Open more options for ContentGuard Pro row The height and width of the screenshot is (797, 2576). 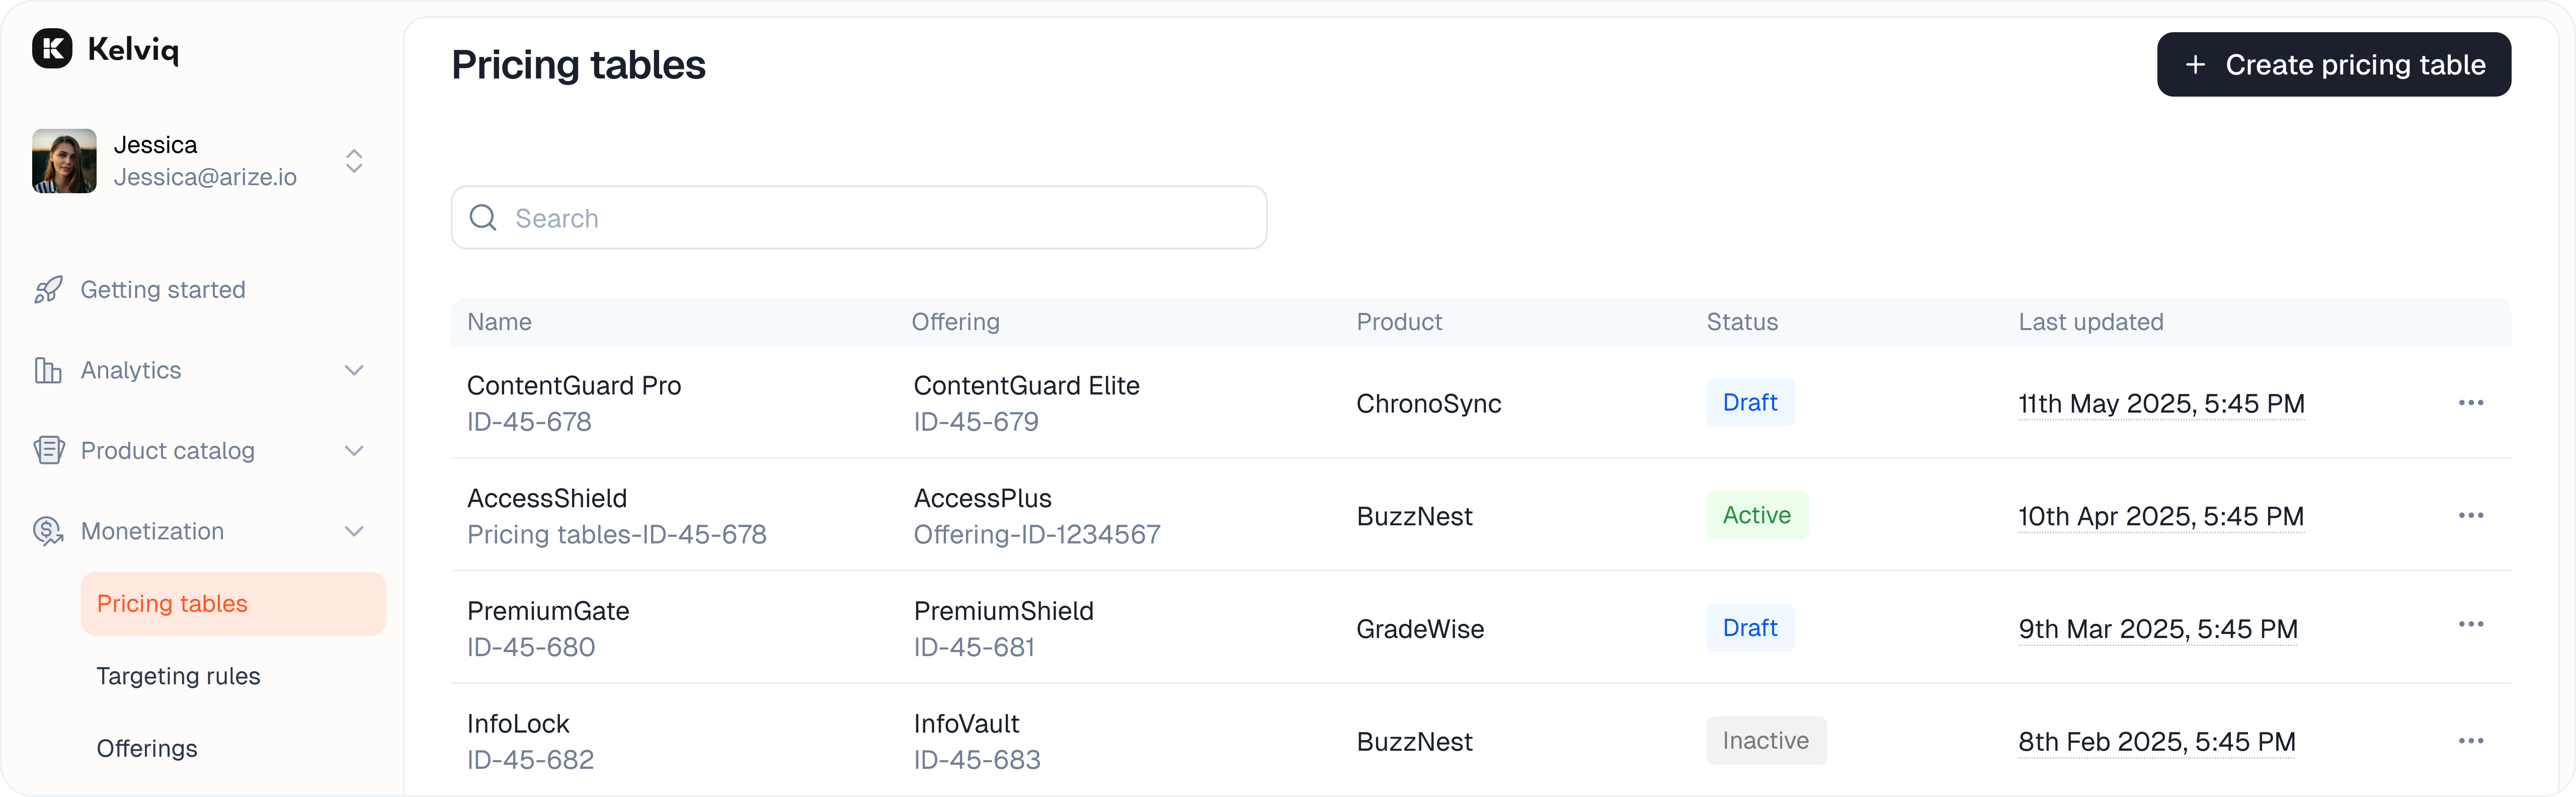(2470, 403)
